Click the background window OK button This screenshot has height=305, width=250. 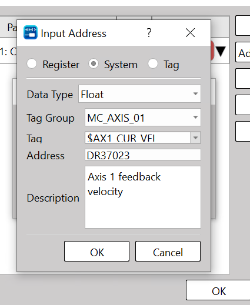tap(218, 290)
